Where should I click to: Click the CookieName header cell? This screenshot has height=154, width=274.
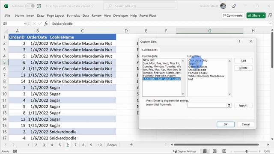[x=82, y=37]
